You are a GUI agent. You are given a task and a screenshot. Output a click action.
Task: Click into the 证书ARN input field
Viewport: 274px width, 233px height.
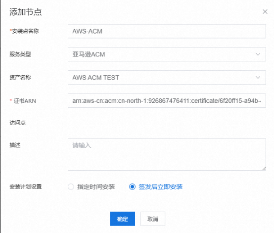[167, 101]
